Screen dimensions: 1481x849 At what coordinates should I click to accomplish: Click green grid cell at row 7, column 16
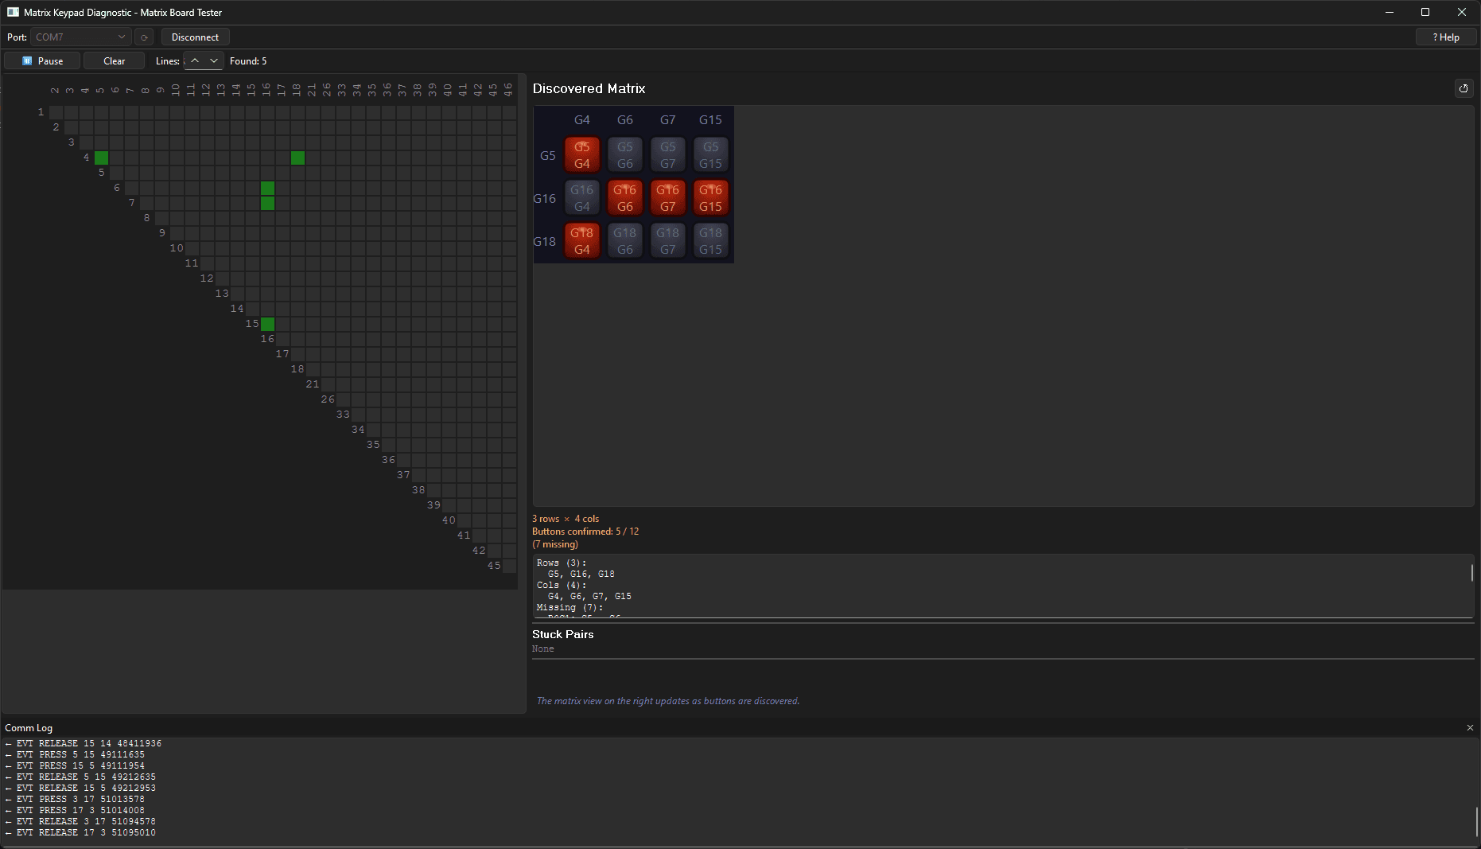point(267,203)
